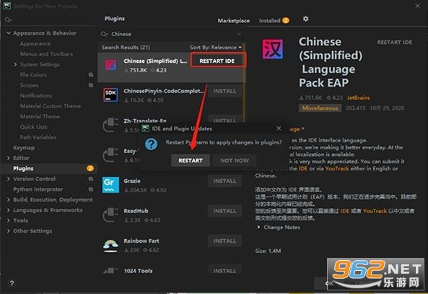Expand the Tools settings node
This screenshot has width=428, height=294.
[9, 220]
